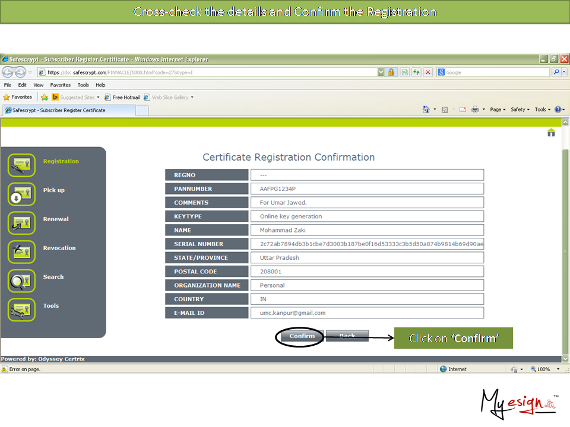Select the Renewal certificate icon
This screenshot has height=427, width=570.
(x=22, y=222)
